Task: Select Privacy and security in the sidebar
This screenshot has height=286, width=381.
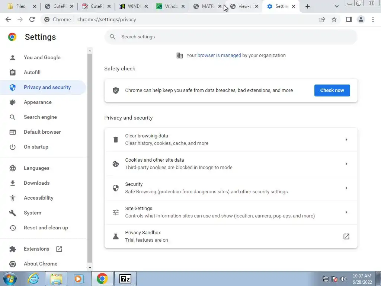Action: tap(43, 87)
